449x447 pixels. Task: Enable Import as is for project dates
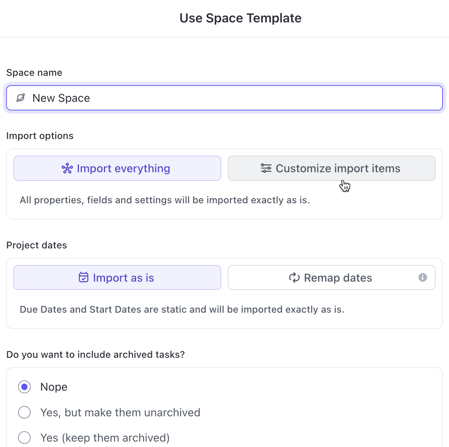click(117, 277)
